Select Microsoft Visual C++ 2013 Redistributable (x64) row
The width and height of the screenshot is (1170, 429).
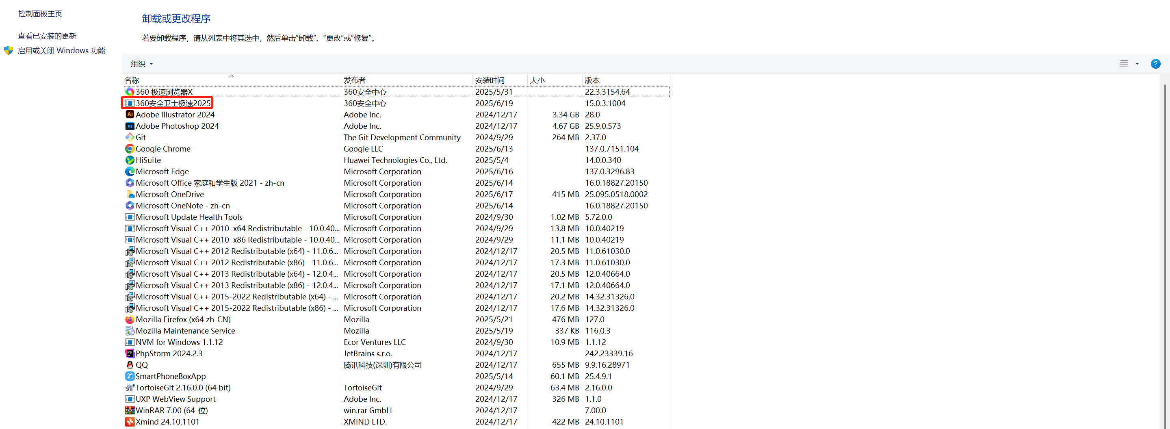click(397, 274)
